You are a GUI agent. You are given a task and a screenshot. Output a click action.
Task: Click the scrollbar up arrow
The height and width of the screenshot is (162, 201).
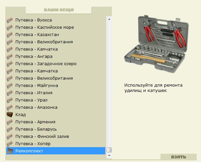[x=109, y=20]
